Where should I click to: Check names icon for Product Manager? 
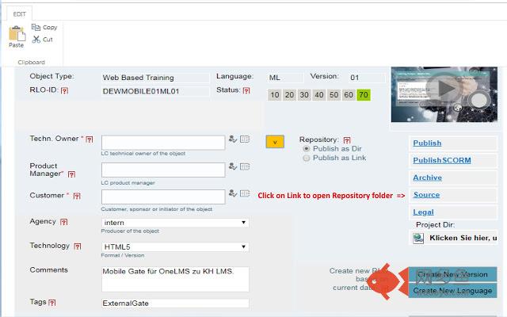(233, 166)
